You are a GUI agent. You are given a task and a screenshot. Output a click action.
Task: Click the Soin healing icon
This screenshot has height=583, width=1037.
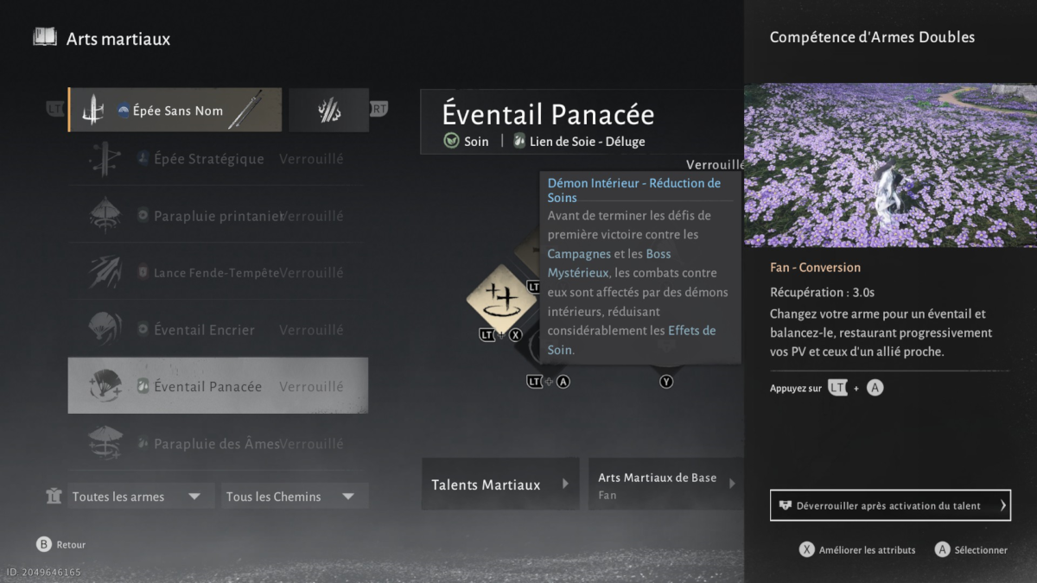click(x=450, y=141)
